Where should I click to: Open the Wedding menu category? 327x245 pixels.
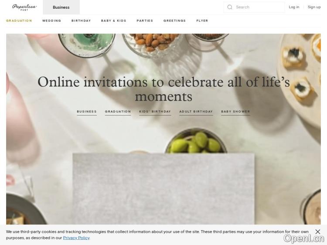(x=51, y=20)
